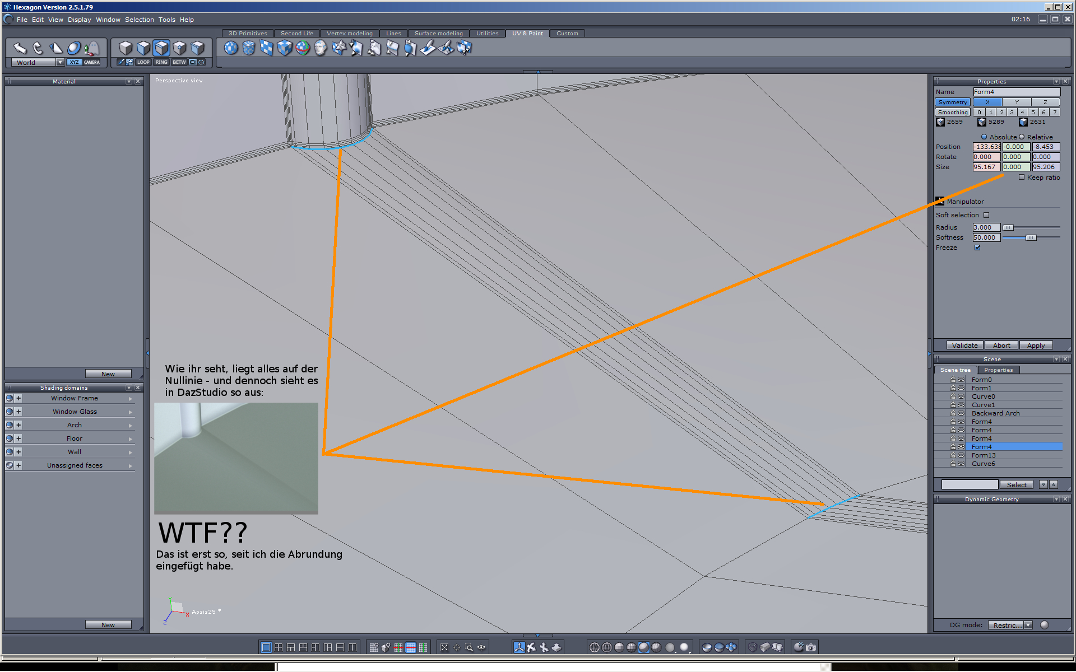
Task: Open the Selection menu
Action: 139,20
